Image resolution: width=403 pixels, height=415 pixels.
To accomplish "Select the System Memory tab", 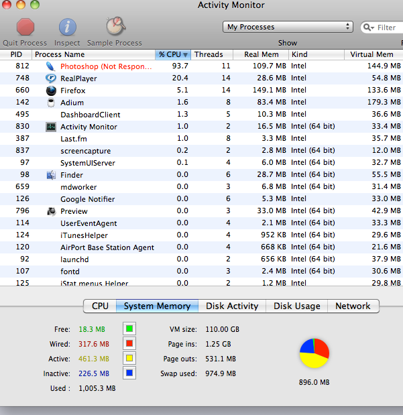I will click(158, 306).
